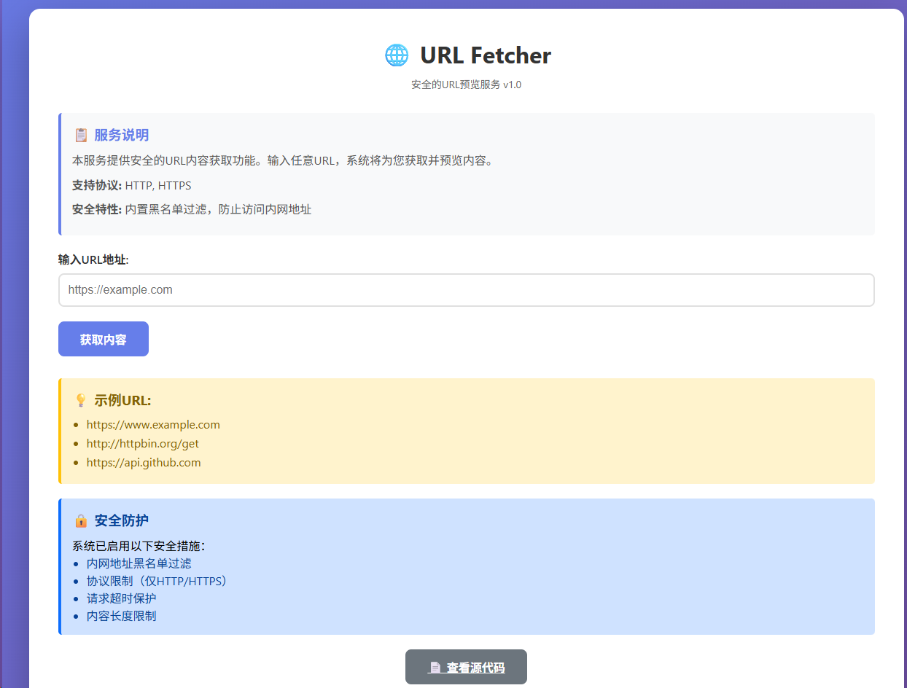Select the https://api.github.com example URL
907x688 pixels.
[x=144, y=463]
